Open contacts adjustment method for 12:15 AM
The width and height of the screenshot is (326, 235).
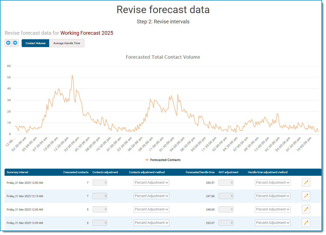click(x=151, y=196)
